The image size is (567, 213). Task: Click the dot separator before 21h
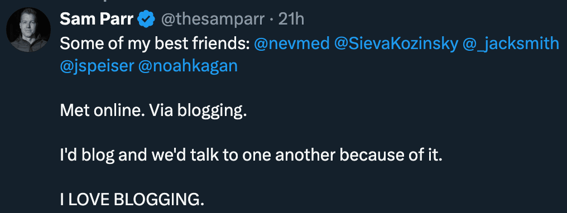click(272, 20)
